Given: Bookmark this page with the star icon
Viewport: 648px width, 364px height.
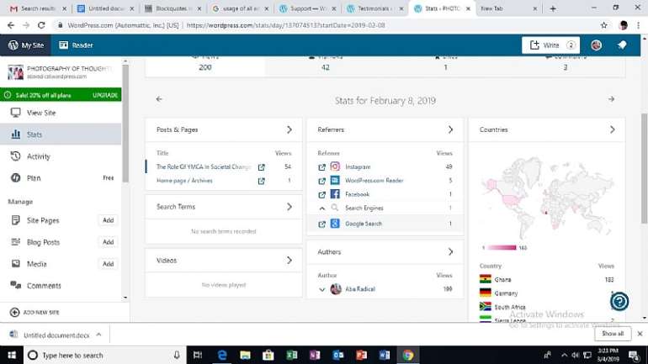Looking at the screenshot, I should point(603,25).
